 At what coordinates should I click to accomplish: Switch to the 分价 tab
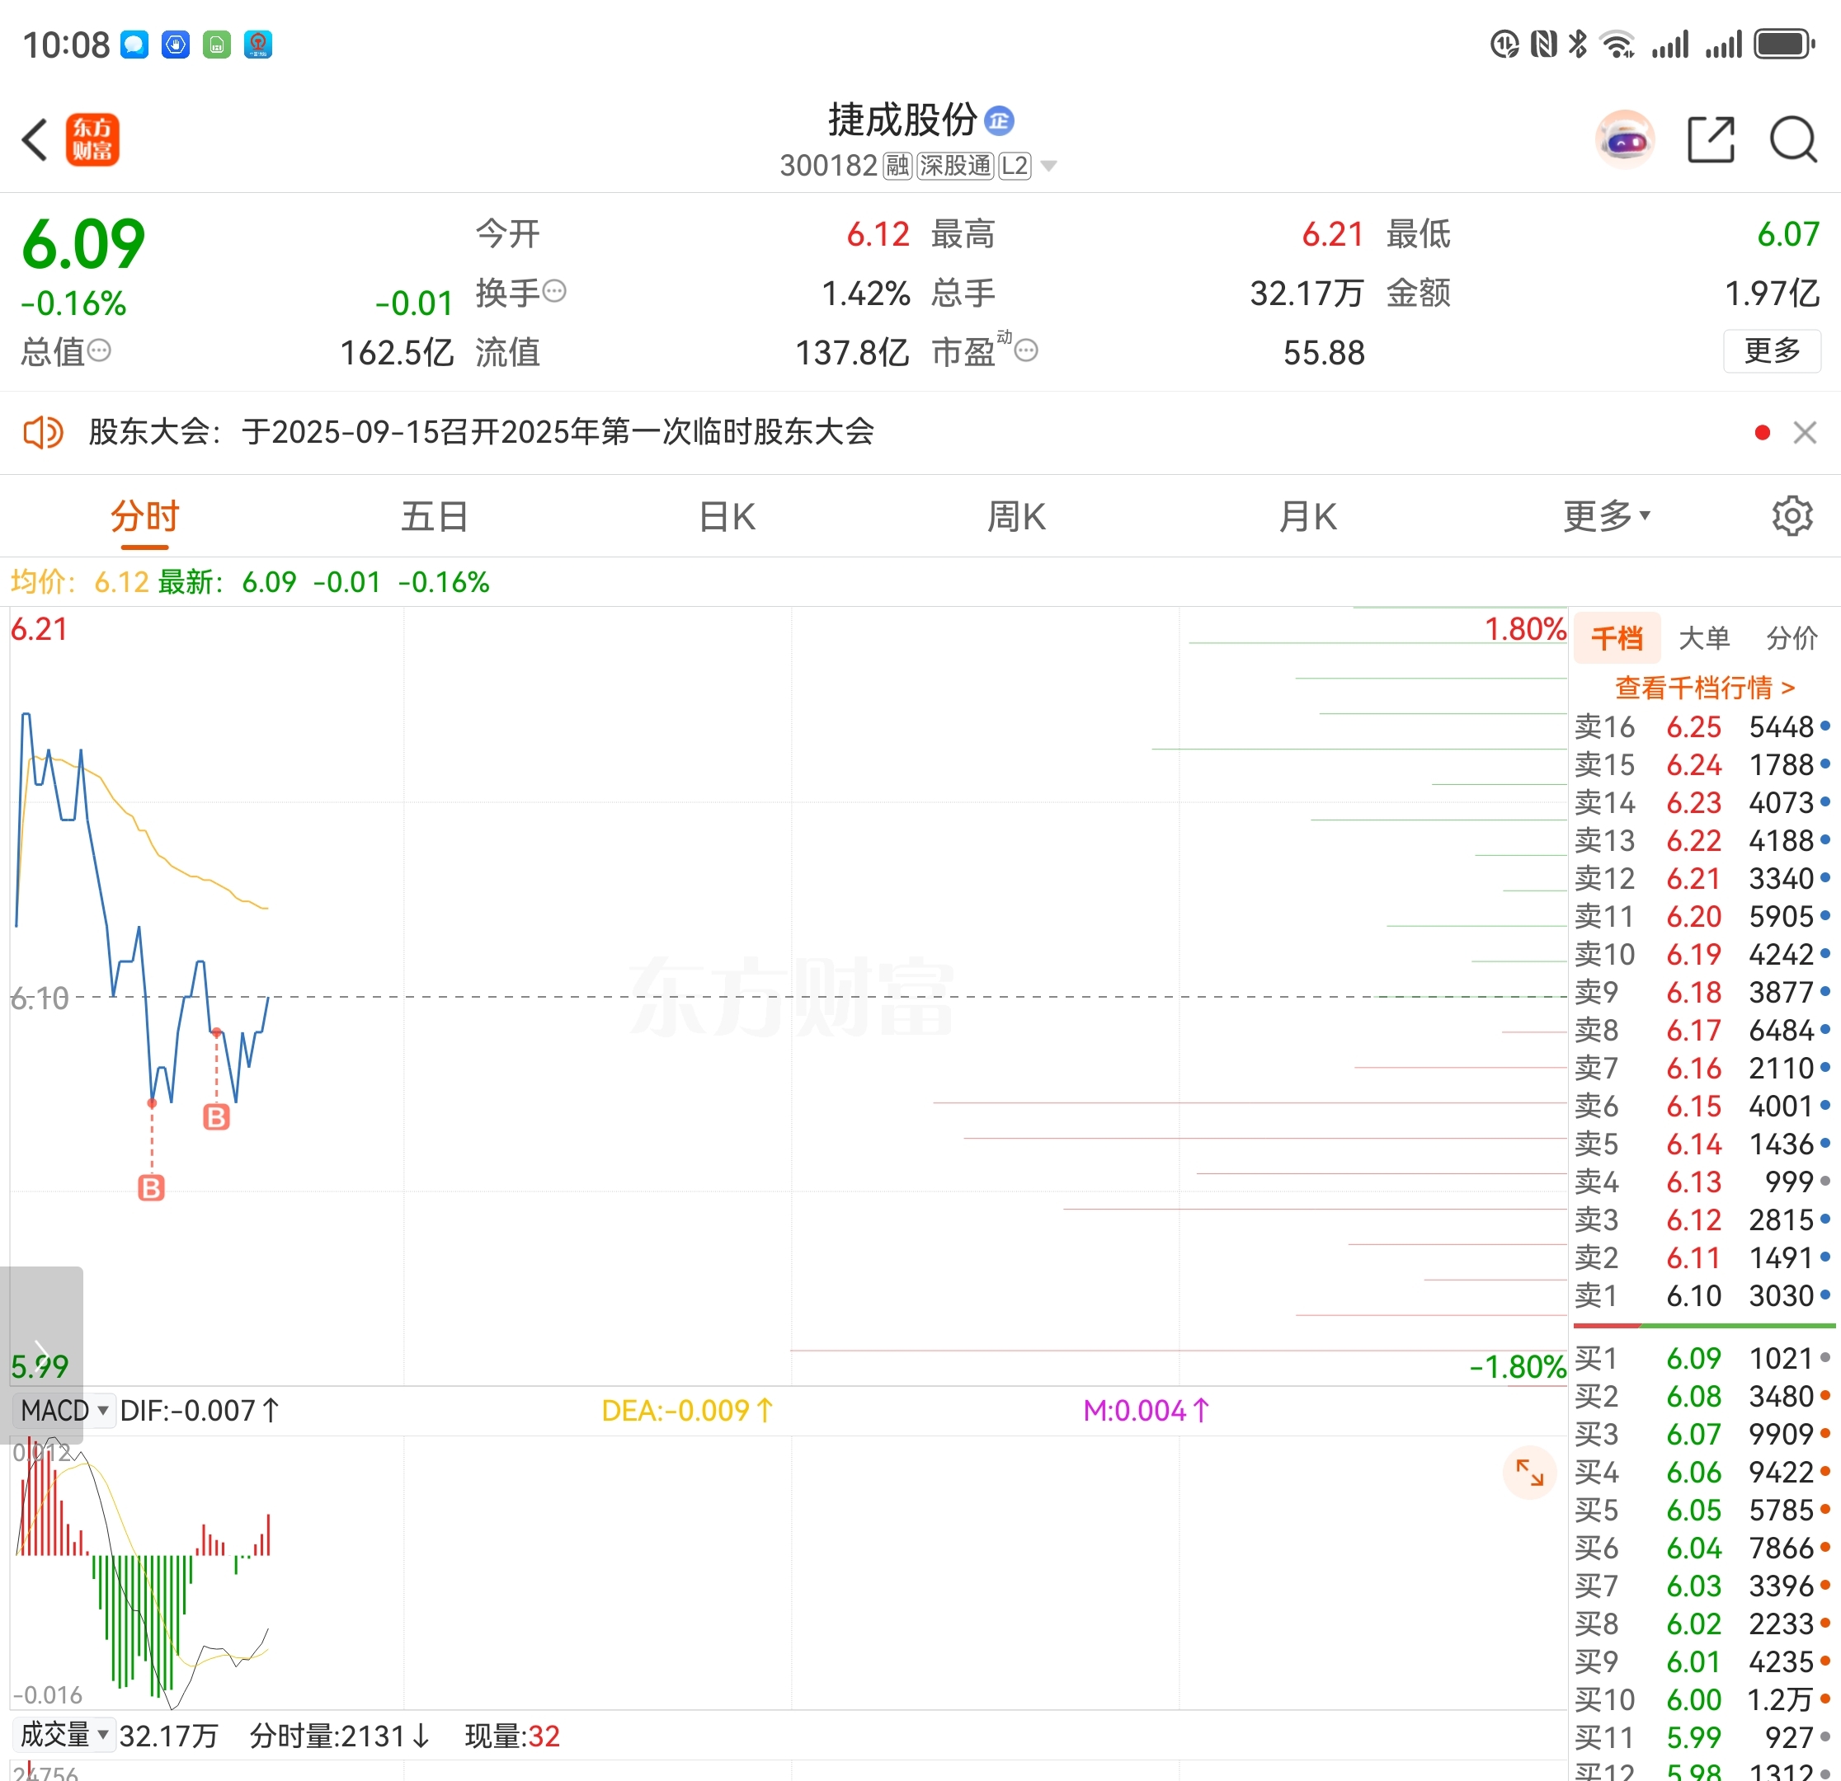pyautogui.click(x=1792, y=638)
